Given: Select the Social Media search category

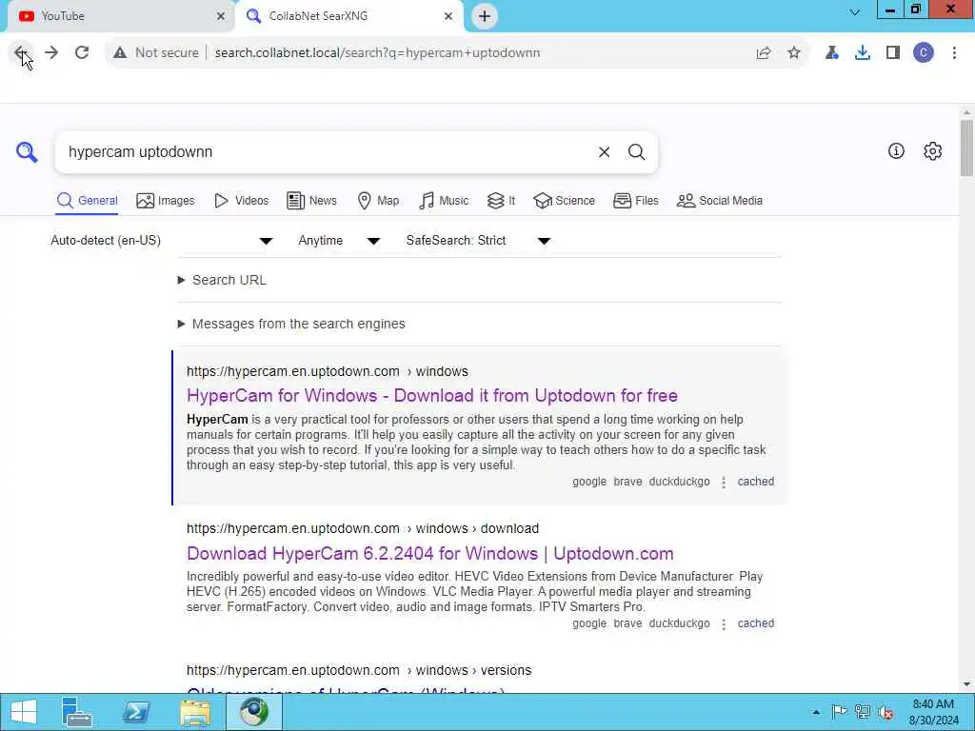Looking at the screenshot, I should (x=720, y=201).
